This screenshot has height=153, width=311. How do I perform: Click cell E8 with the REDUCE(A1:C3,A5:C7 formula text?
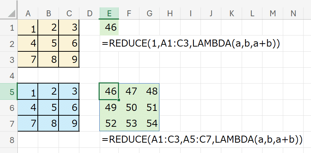109,140
